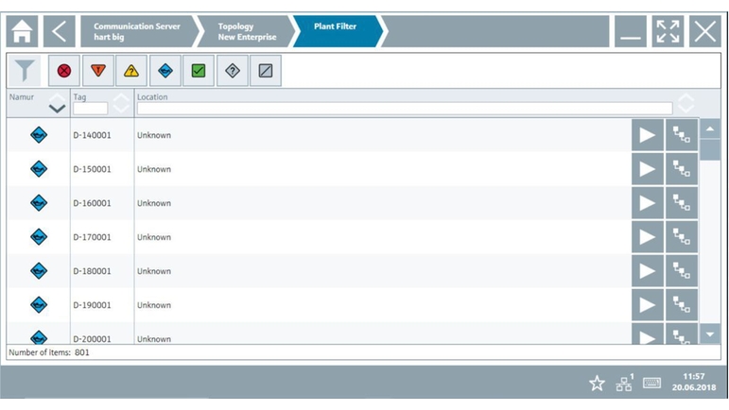729x410 pixels.
Task: Select tag D-150001
Action: pyautogui.click(x=92, y=169)
